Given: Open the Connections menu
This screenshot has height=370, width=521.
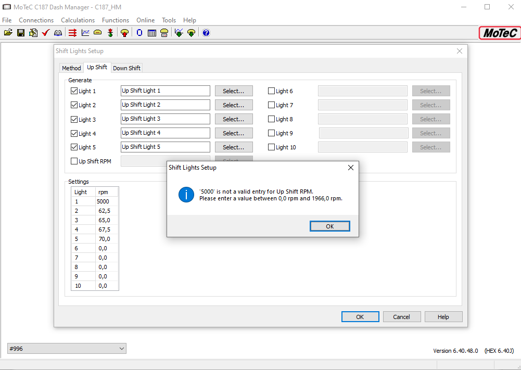Looking at the screenshot, I should point(36,20).
